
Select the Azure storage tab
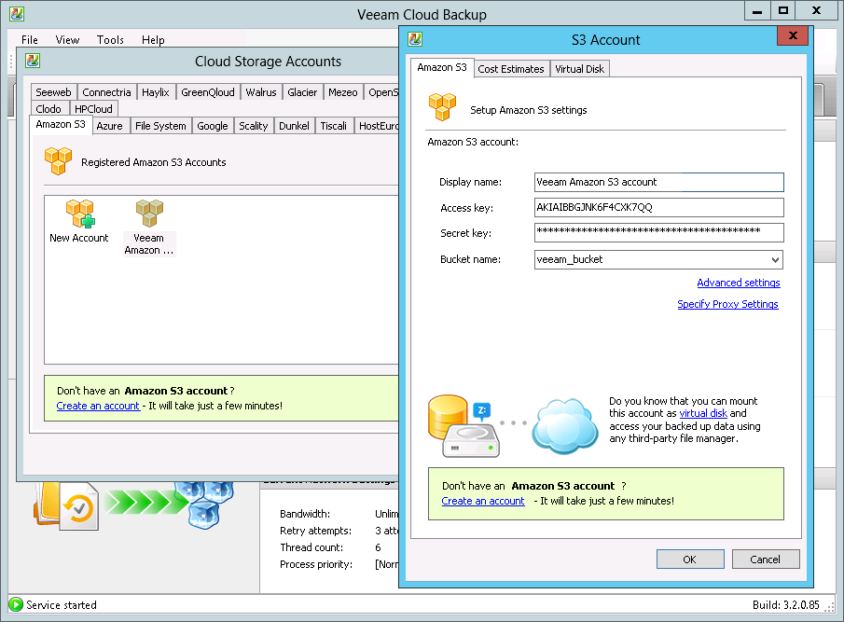coord(110,126)
